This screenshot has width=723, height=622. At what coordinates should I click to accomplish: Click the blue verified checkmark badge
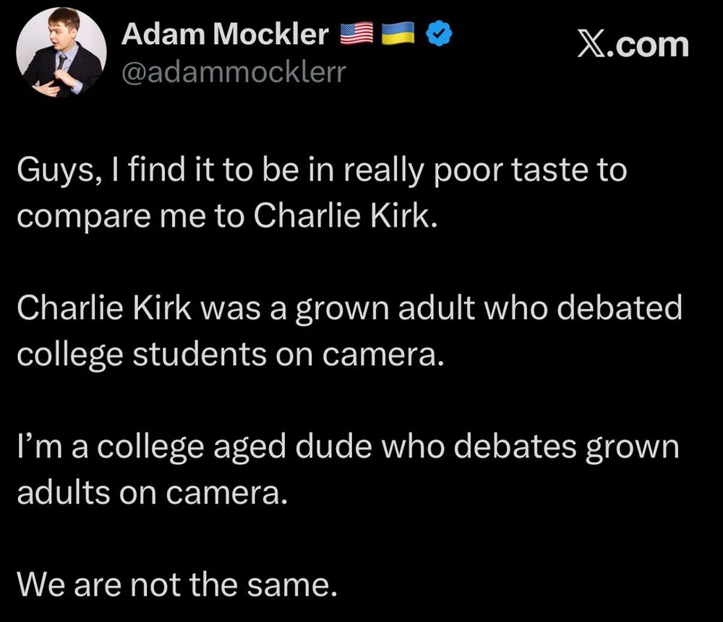coord(439,34)
